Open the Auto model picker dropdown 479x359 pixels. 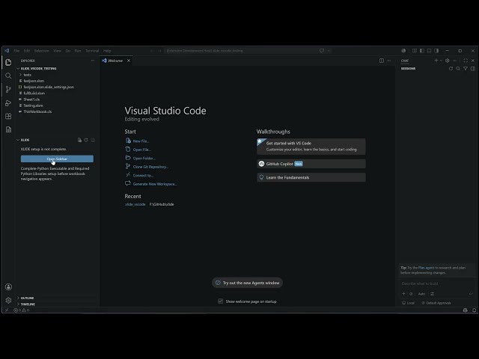pyautogui.click(x=421, y=294)
